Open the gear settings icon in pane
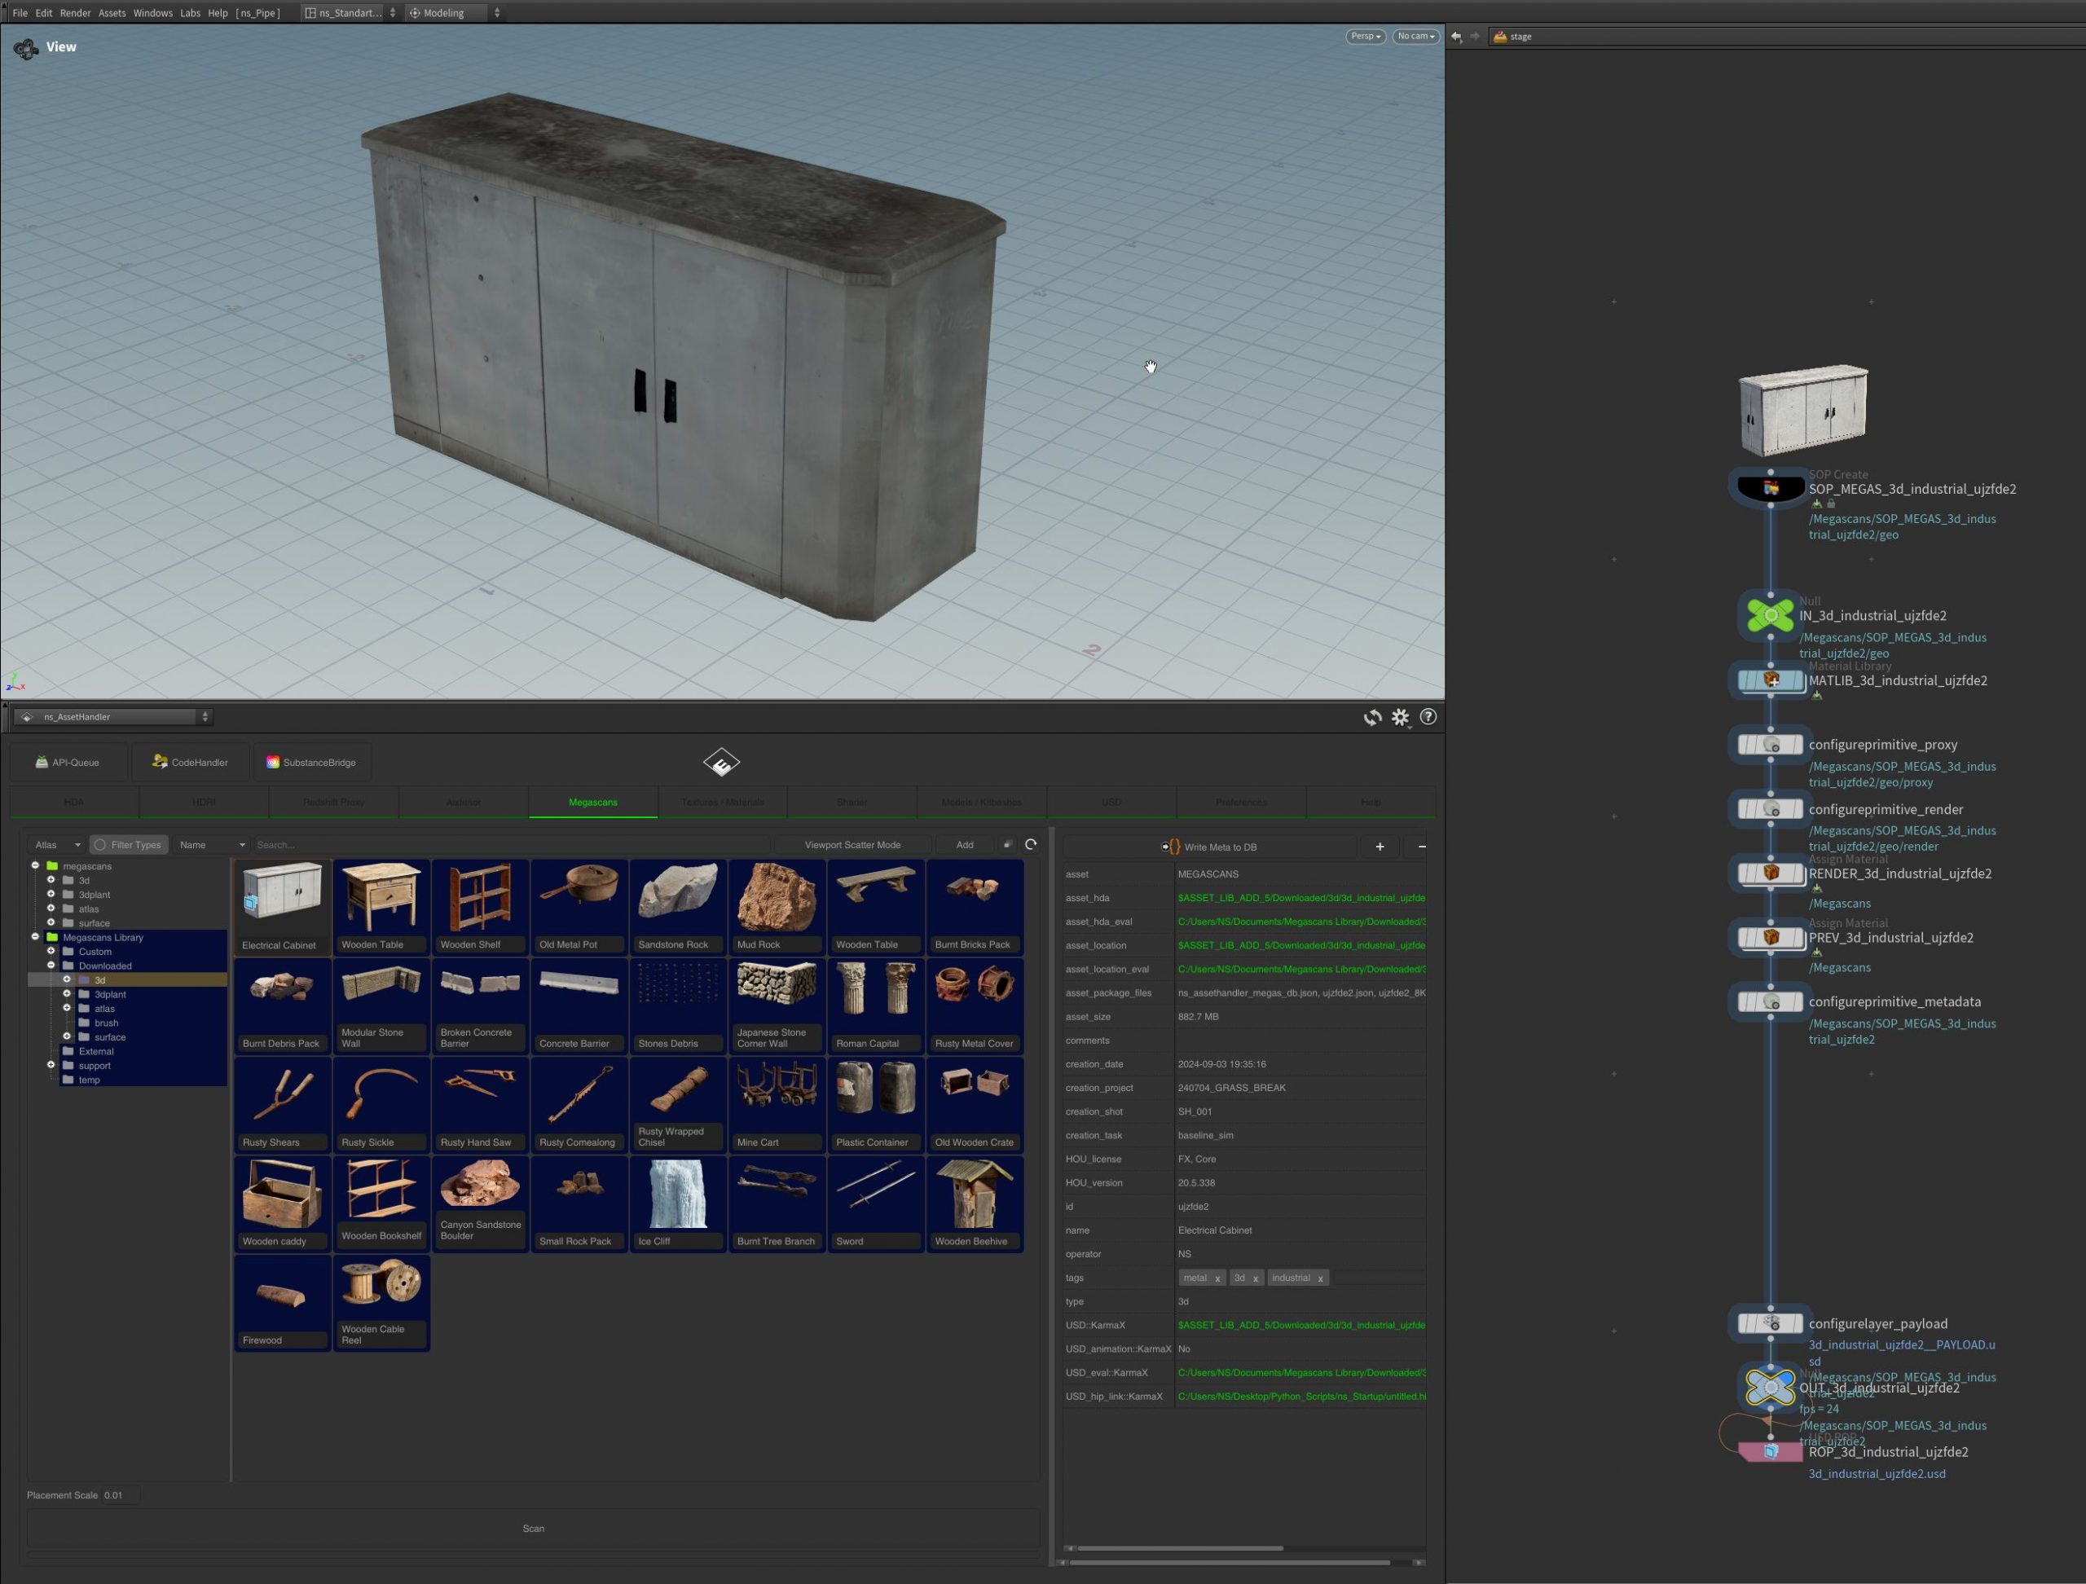 [1401, 718]
